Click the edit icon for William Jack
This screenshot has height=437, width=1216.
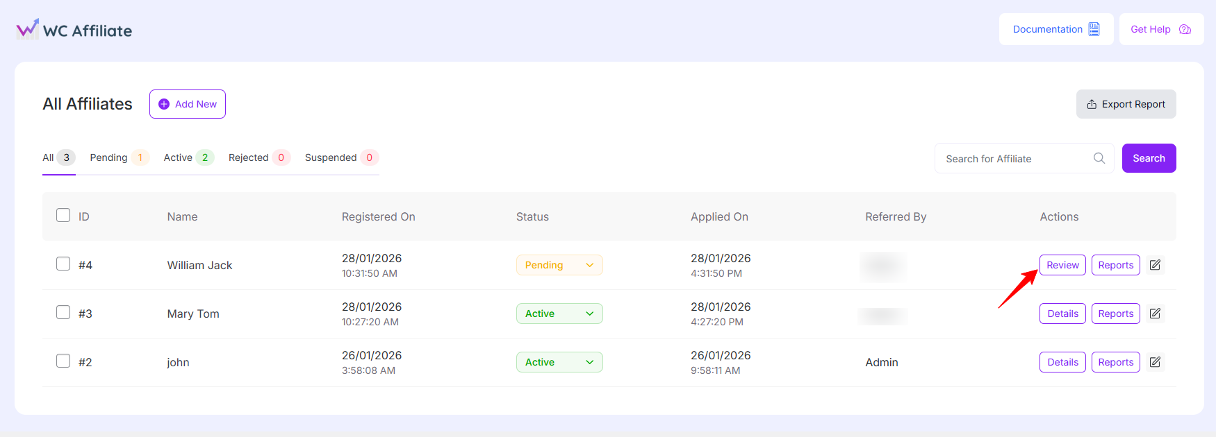tap(1155, 265)
